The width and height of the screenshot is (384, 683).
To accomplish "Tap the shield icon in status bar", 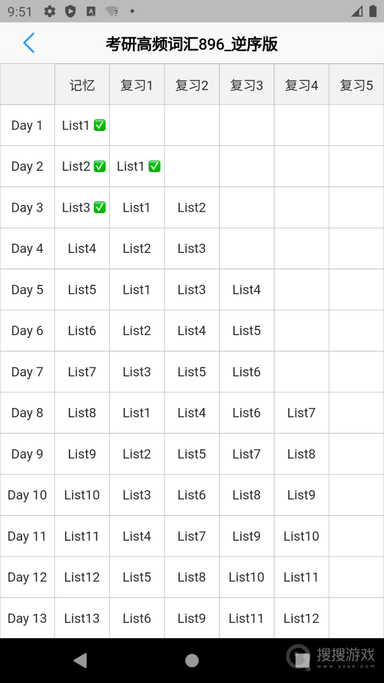I will (70, 11).
